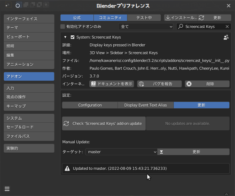Click the Manual Update 更新 button
This screenshot has width=235, height=196.
click(x=194, y=152)
